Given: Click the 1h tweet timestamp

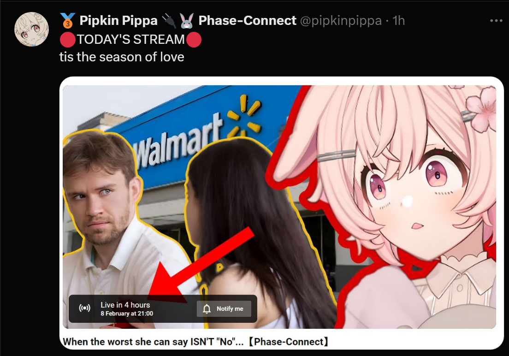Looking at the screenshot, I should coord(399,21).
